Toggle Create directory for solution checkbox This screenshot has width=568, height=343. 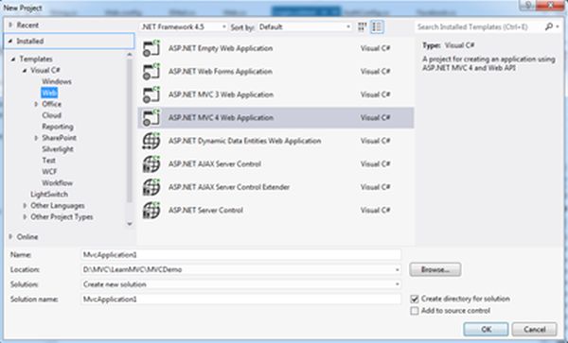(x=415, y=299)
